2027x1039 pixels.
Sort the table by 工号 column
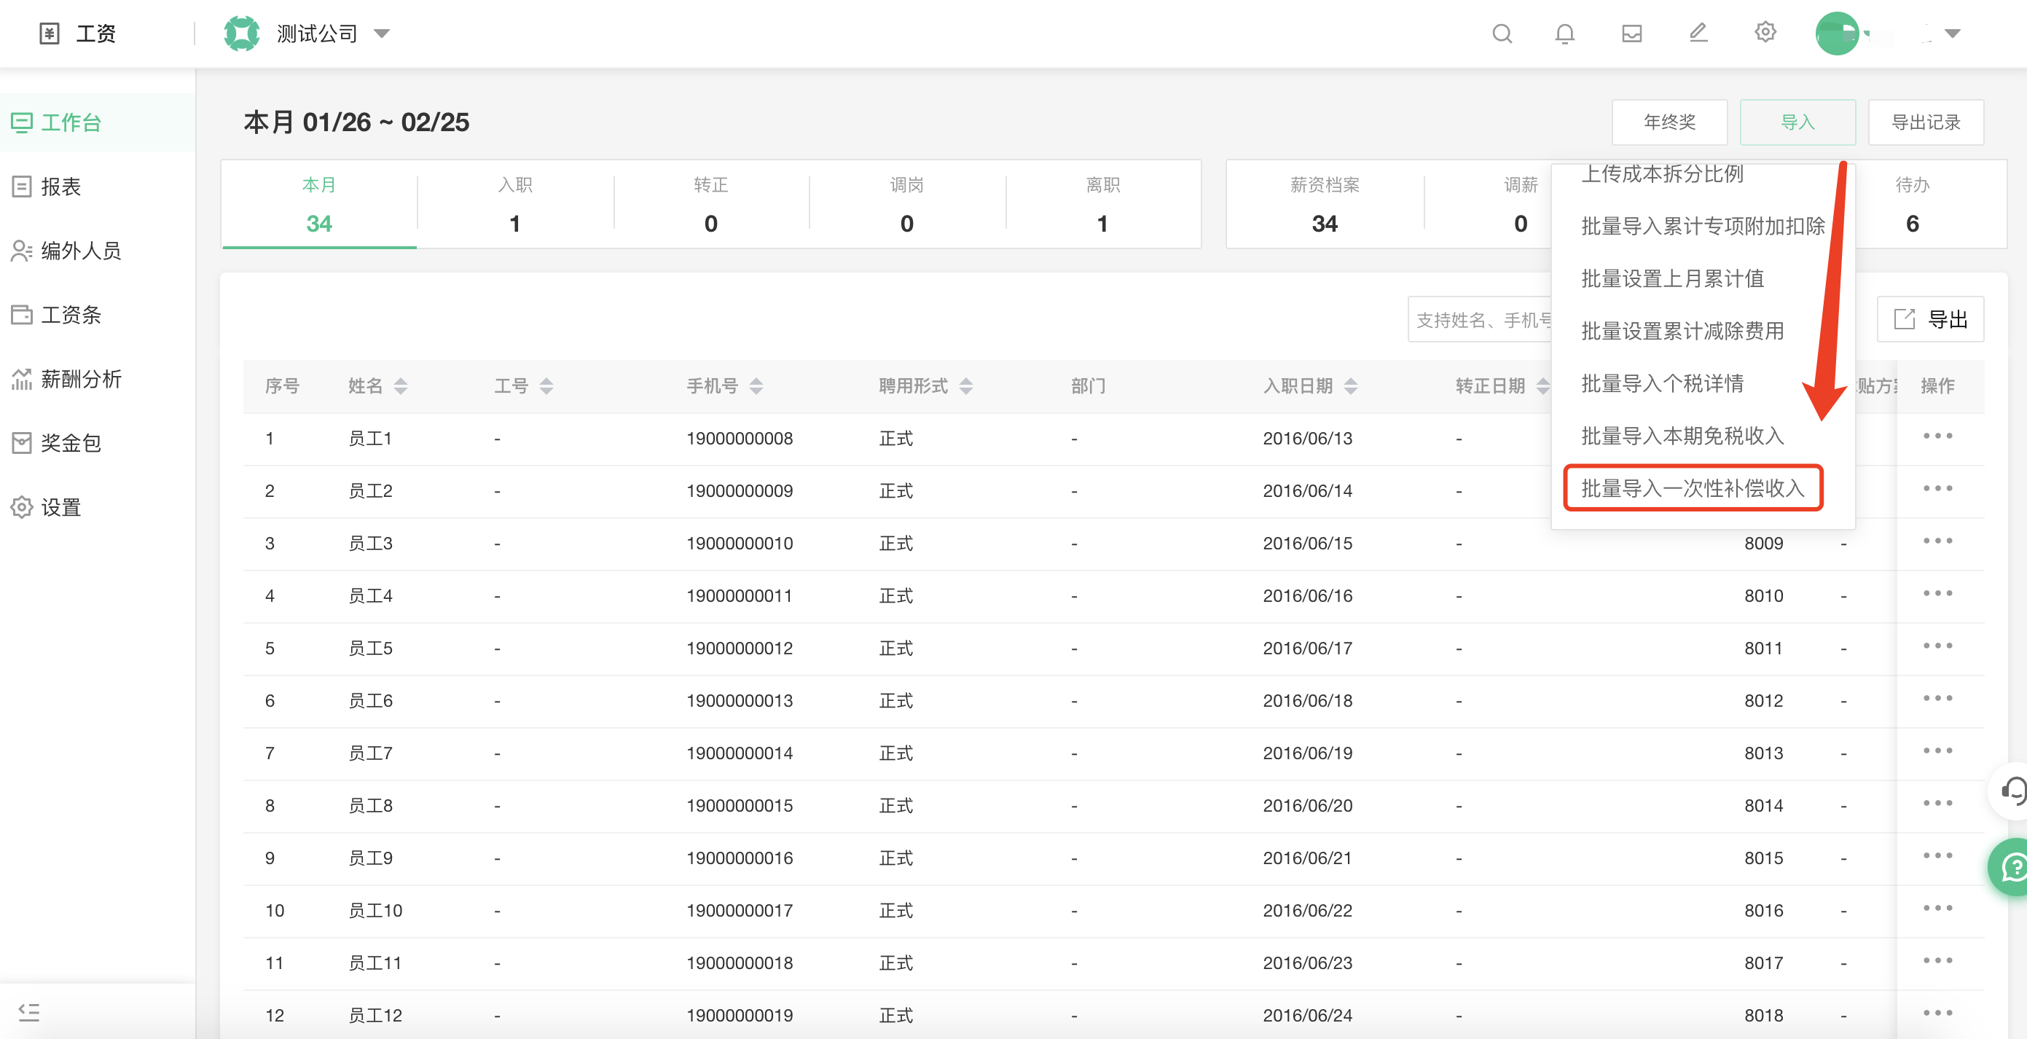[x=546, y=385]
